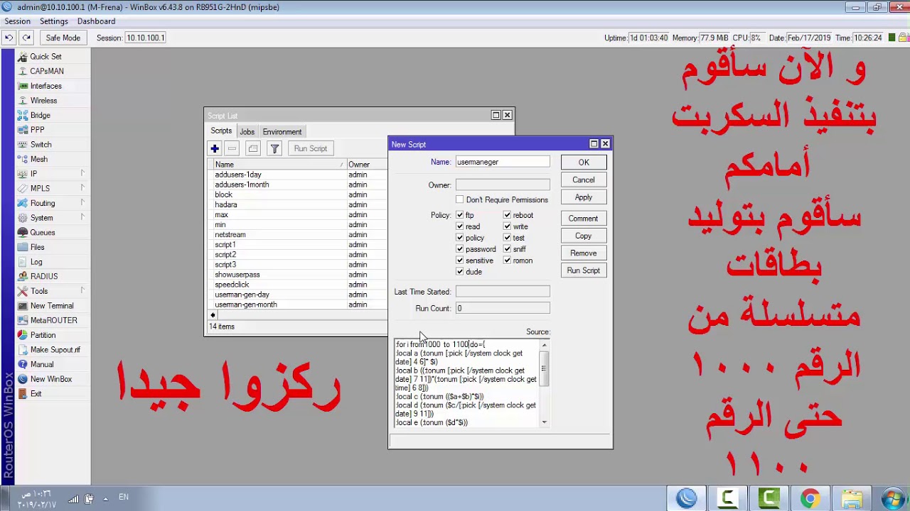Open Files in the sidebar
910x511 pixels.
tap(37, 247)
